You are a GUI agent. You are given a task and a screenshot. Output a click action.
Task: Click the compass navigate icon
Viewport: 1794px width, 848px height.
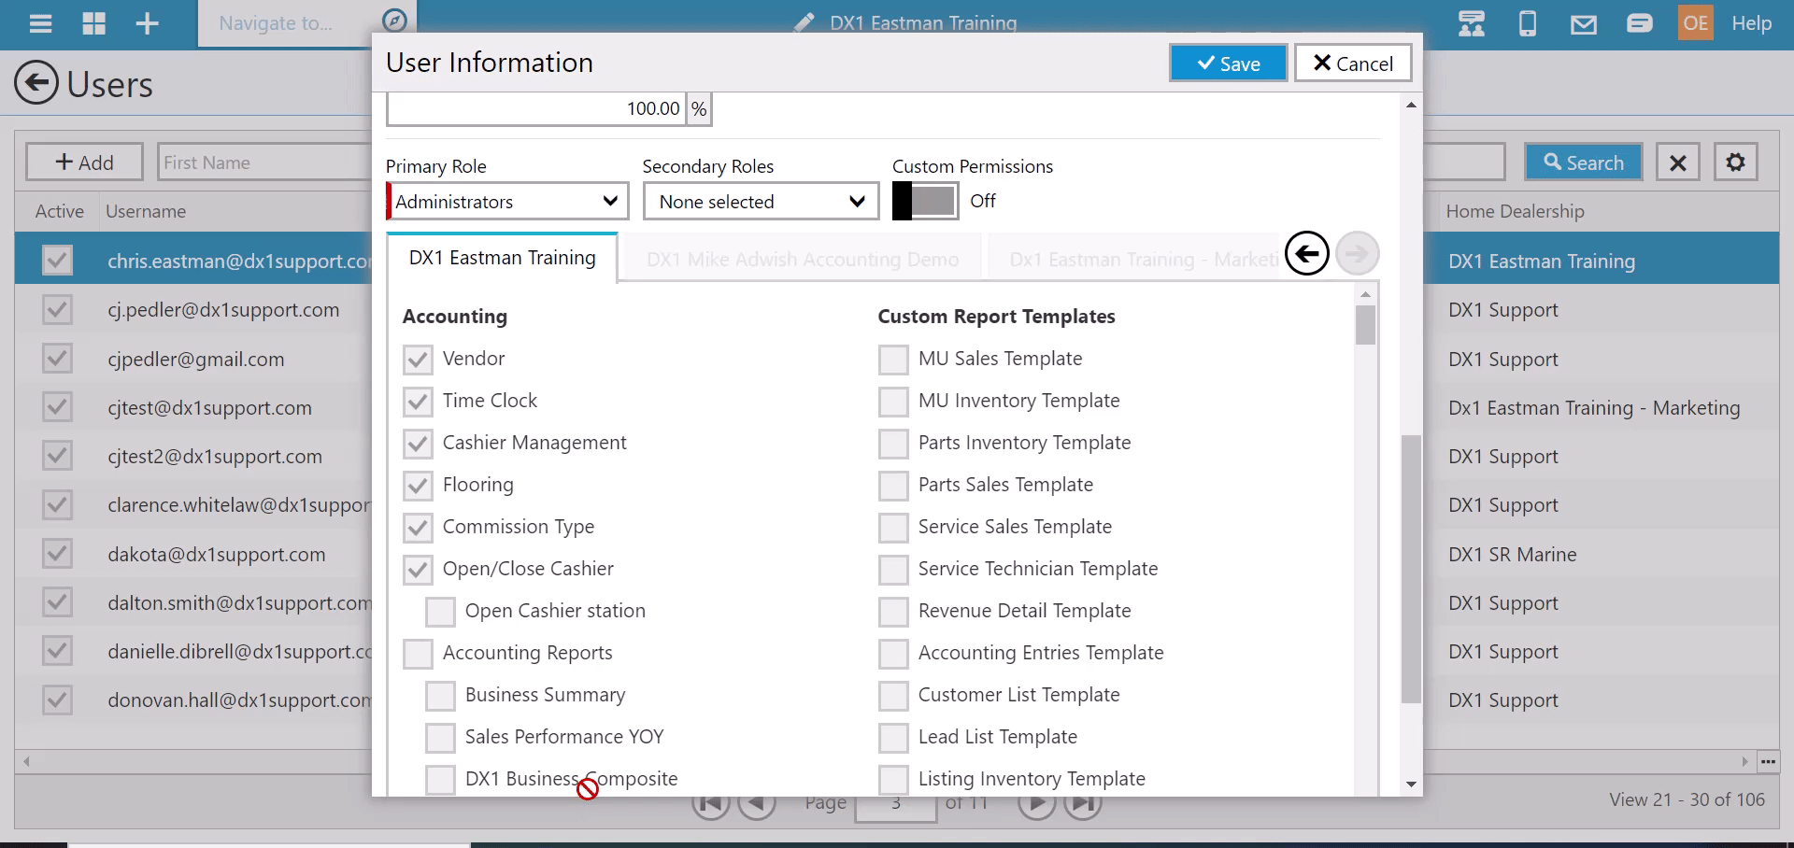395,21
